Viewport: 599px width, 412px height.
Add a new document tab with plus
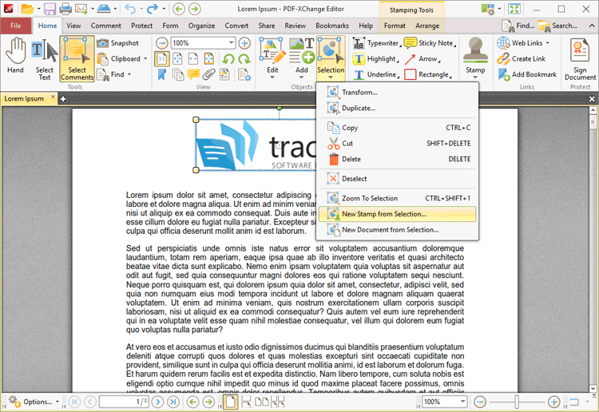coord(63,99)
